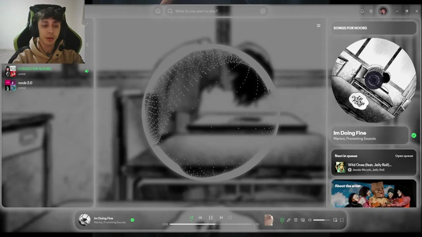Select the SONGS FOR NOOBS playlist
Viewport: 422px width, 237px height.
(x=47, y=71)
